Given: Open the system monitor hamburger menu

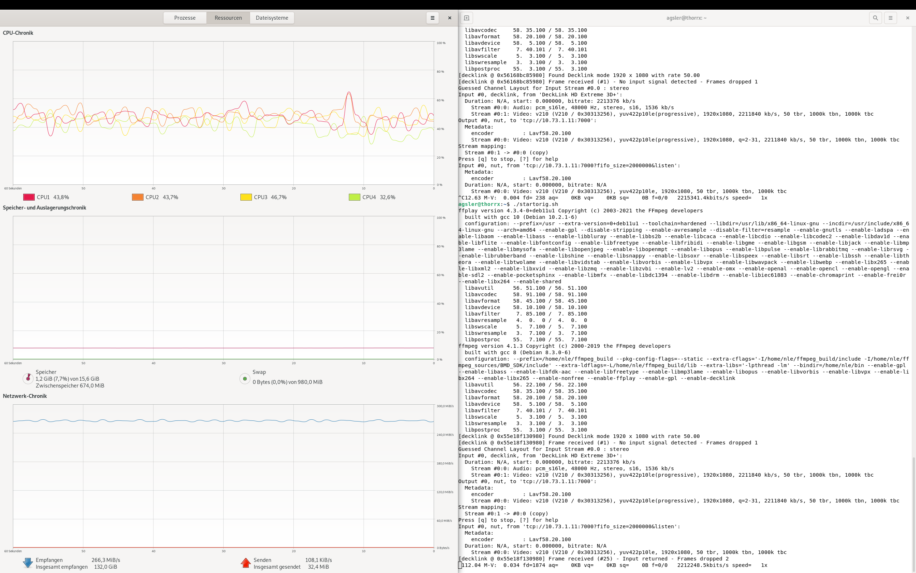Looking at the screenshot, I should [x=432, y=18].
